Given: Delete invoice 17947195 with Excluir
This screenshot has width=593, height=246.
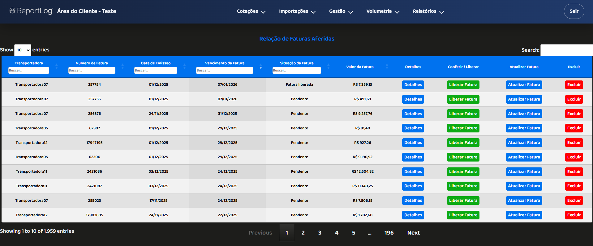Looking at the screenshot, I should tap(574, 143).
